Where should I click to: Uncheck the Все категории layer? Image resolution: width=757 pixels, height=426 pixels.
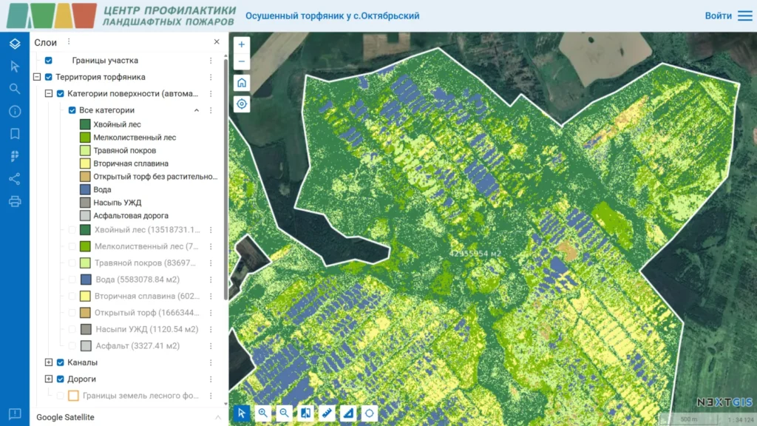72,110
